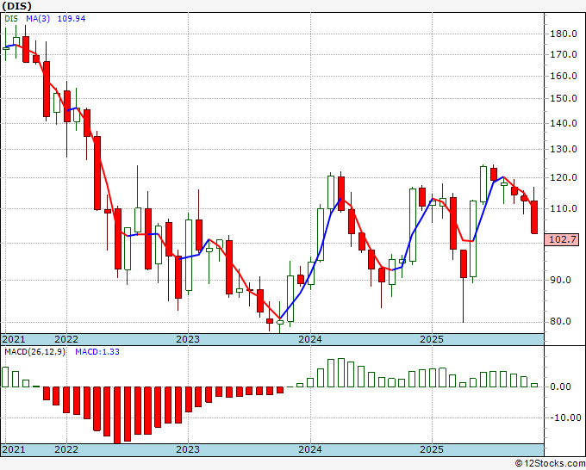Click 2022 on the price chart timeline
586x470 pixels.
66,339
